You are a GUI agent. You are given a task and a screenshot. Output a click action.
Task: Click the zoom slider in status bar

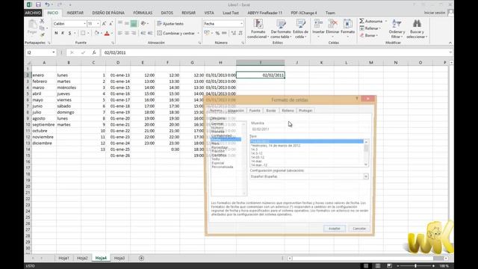pyautogui.click(x=415, y=266)
